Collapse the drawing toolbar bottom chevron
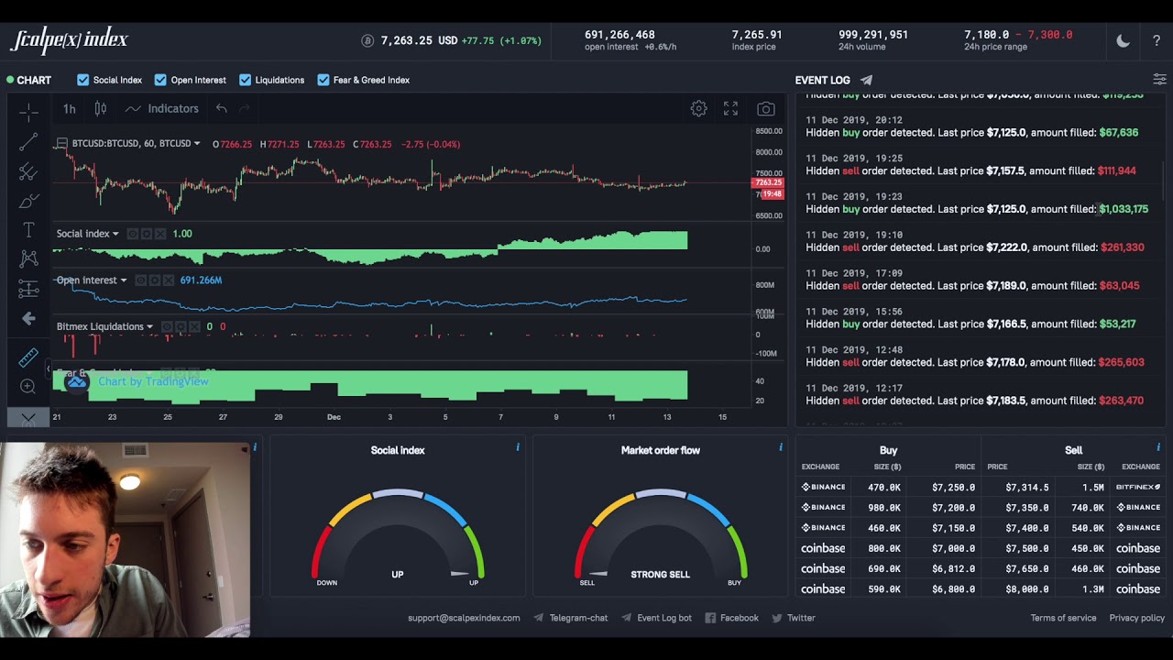Image resolution: width=1173 pixels, height=660 pixels. 28,418
